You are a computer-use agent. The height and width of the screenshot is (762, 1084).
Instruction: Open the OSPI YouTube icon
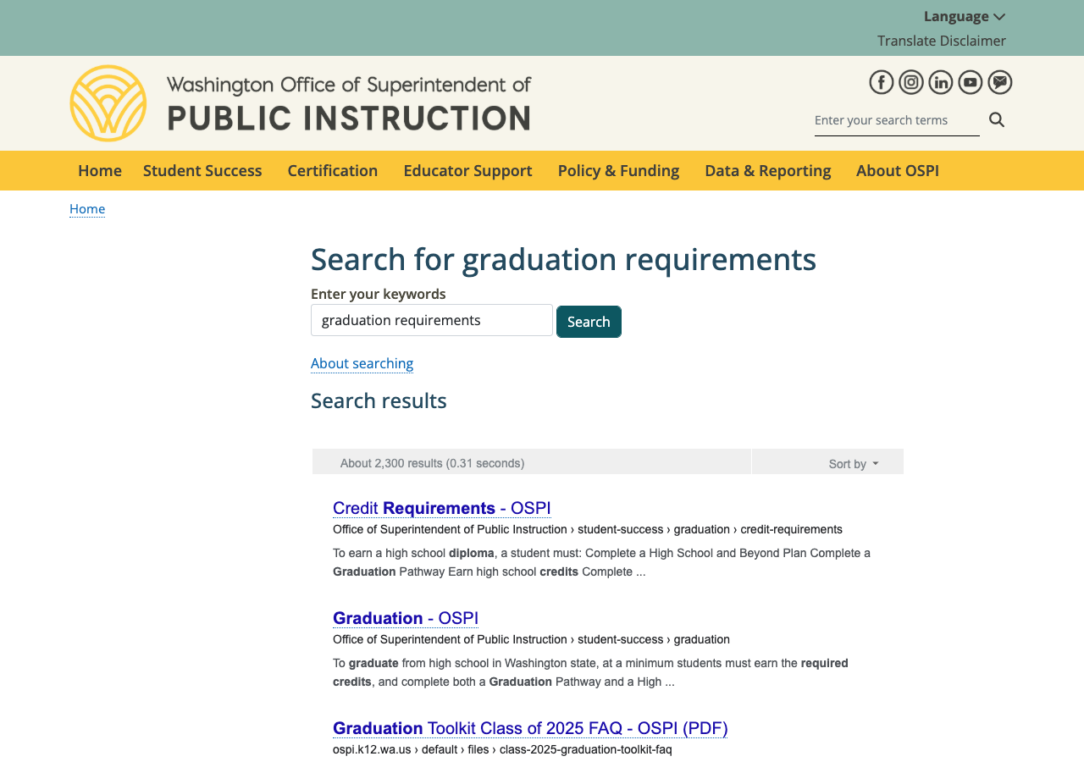click(x=971, y=82)
